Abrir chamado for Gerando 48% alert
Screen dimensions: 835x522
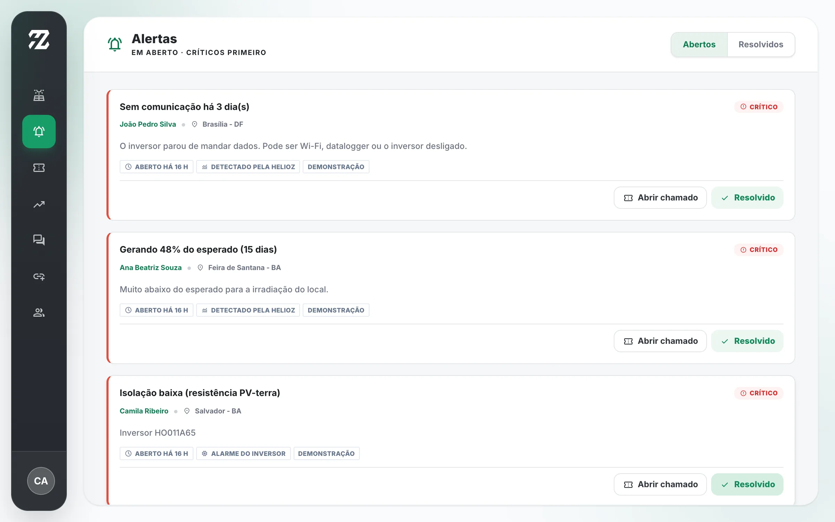[x=660, y=341]
